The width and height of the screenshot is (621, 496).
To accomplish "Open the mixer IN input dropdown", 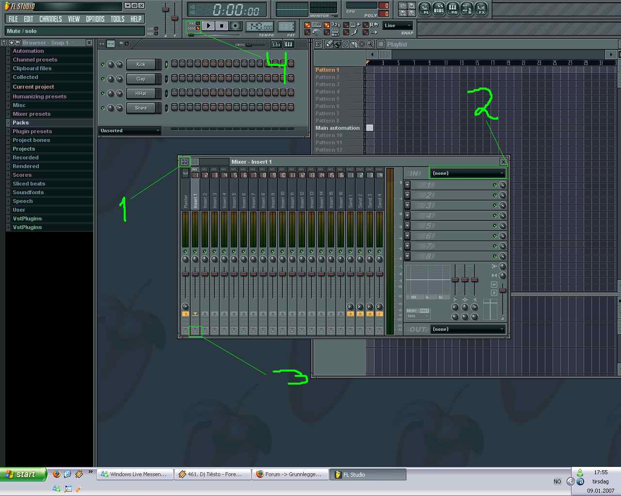I will click(468, 173).
